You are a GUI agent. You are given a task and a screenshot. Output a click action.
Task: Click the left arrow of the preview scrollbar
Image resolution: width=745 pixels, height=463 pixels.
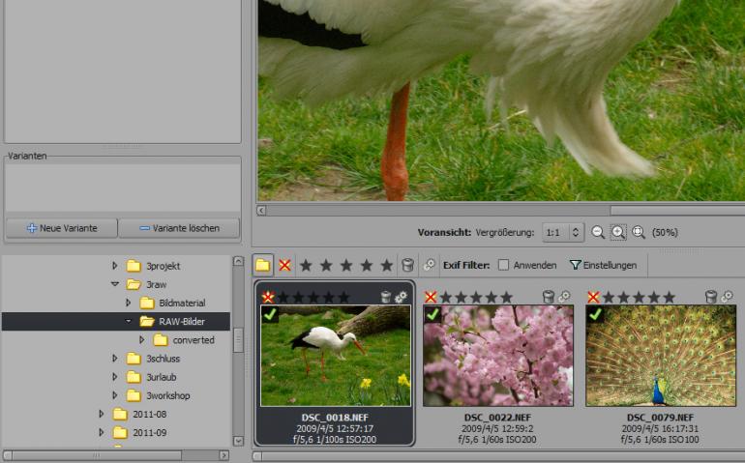coord(261,210)
